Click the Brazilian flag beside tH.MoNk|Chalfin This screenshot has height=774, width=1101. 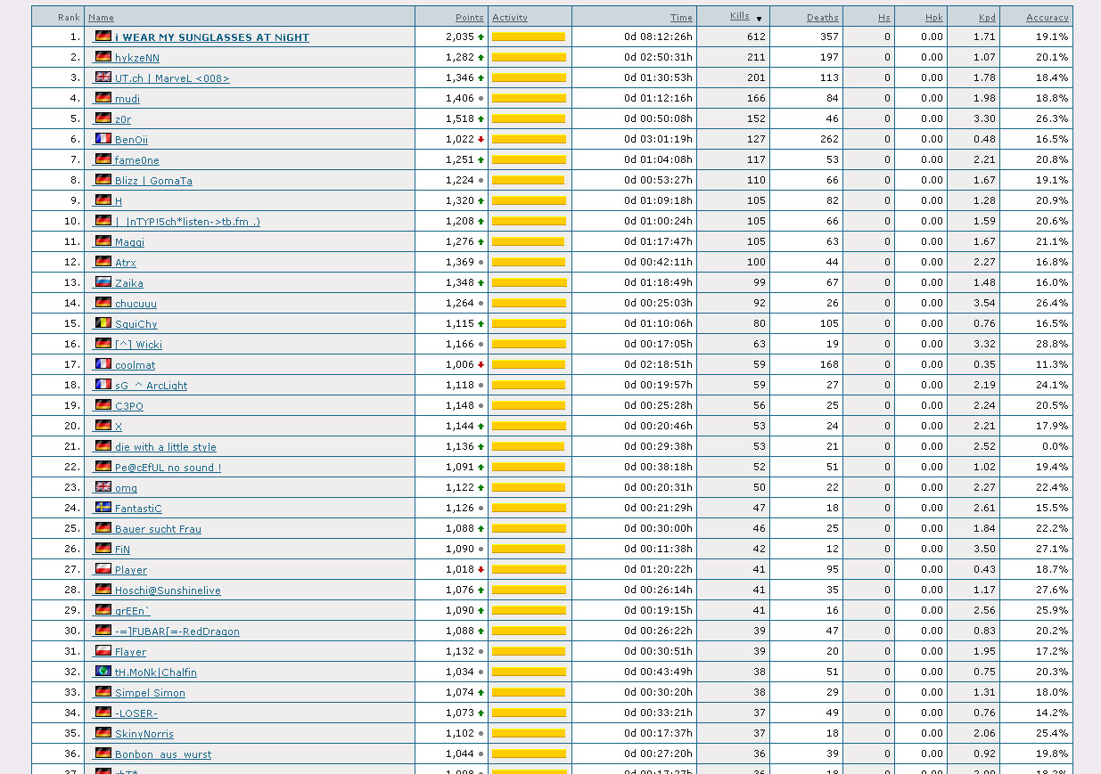pos(103,672)
